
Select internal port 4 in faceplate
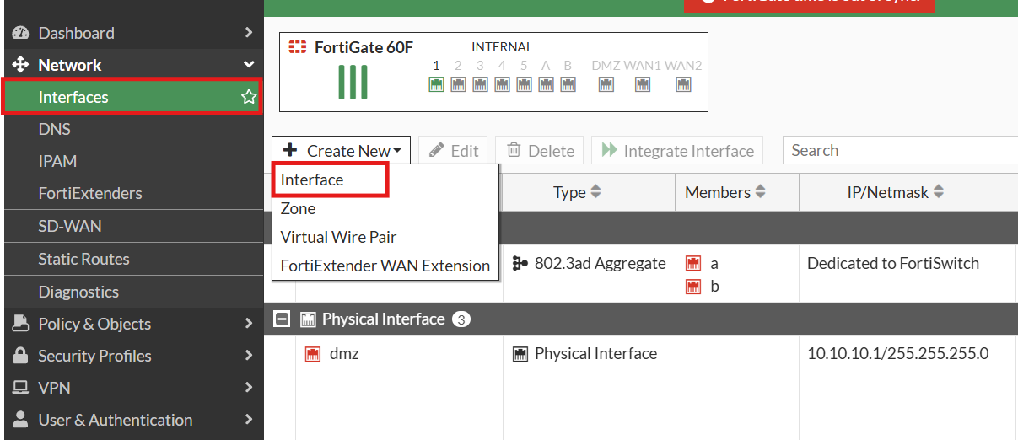(502, 84)
